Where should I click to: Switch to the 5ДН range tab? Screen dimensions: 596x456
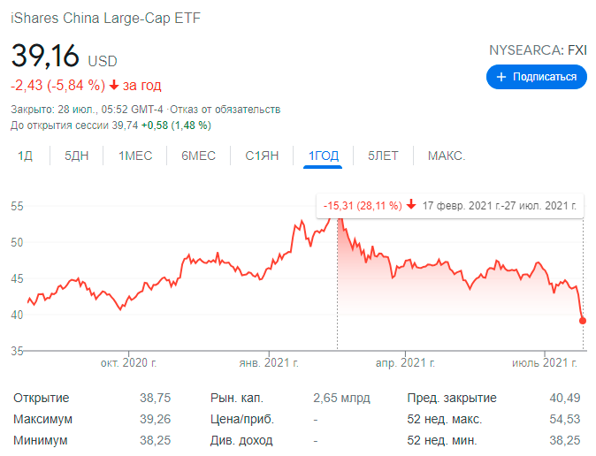click(76, 156)
